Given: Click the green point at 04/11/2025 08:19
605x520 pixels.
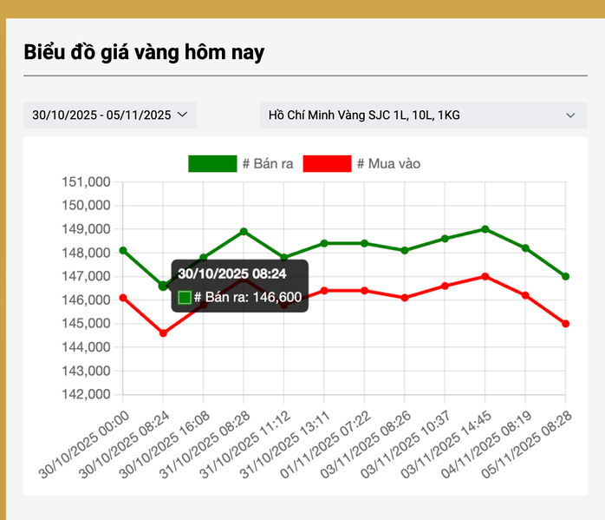Looking at the screenshot, I should coord(525,248).
